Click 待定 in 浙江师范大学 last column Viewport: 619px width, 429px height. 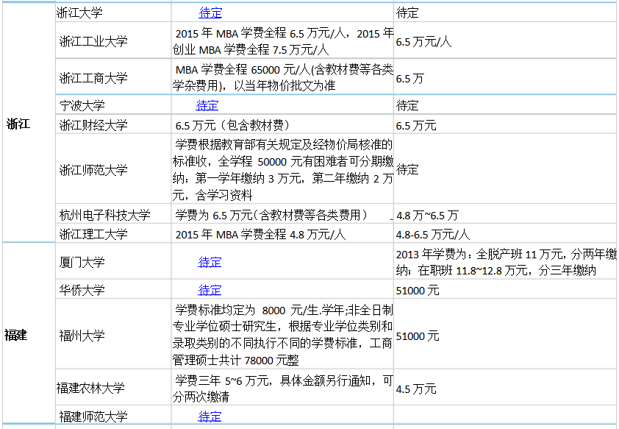pos(407,169)
